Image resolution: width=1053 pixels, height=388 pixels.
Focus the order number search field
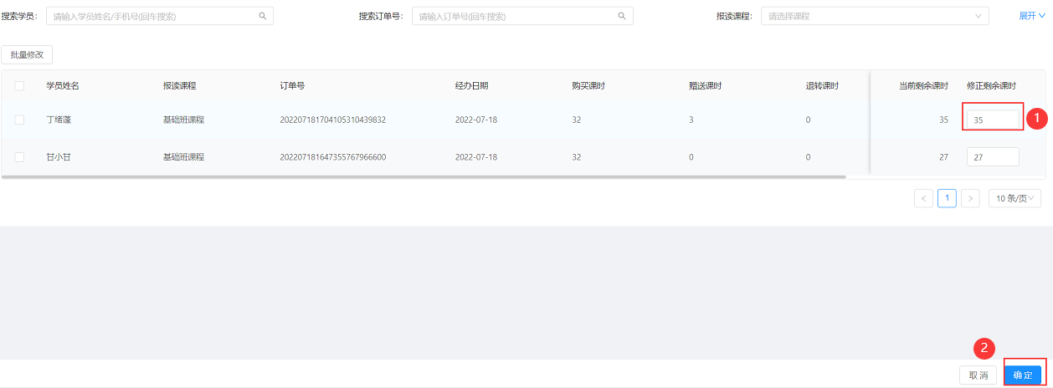(x=522, y=16)
